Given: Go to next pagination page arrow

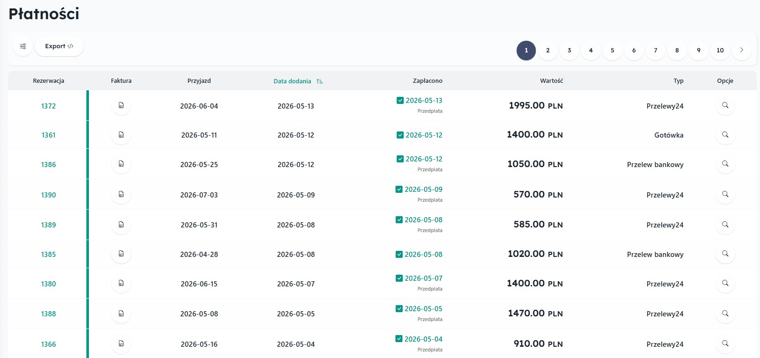Looking at the screenshot, I should point(742,50).
